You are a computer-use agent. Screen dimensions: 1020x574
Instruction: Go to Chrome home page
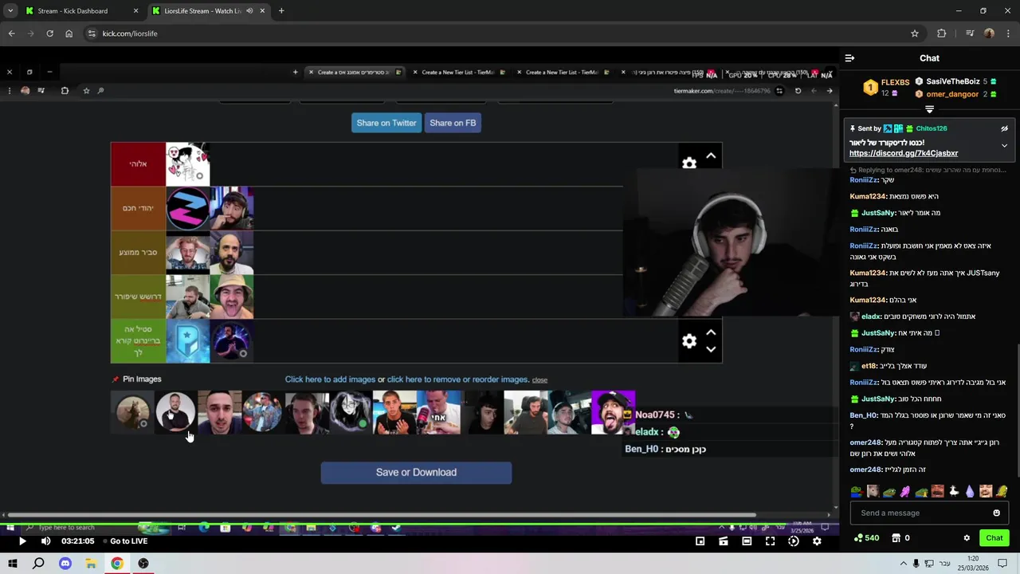pyautogui.click(x=69, y=33)
